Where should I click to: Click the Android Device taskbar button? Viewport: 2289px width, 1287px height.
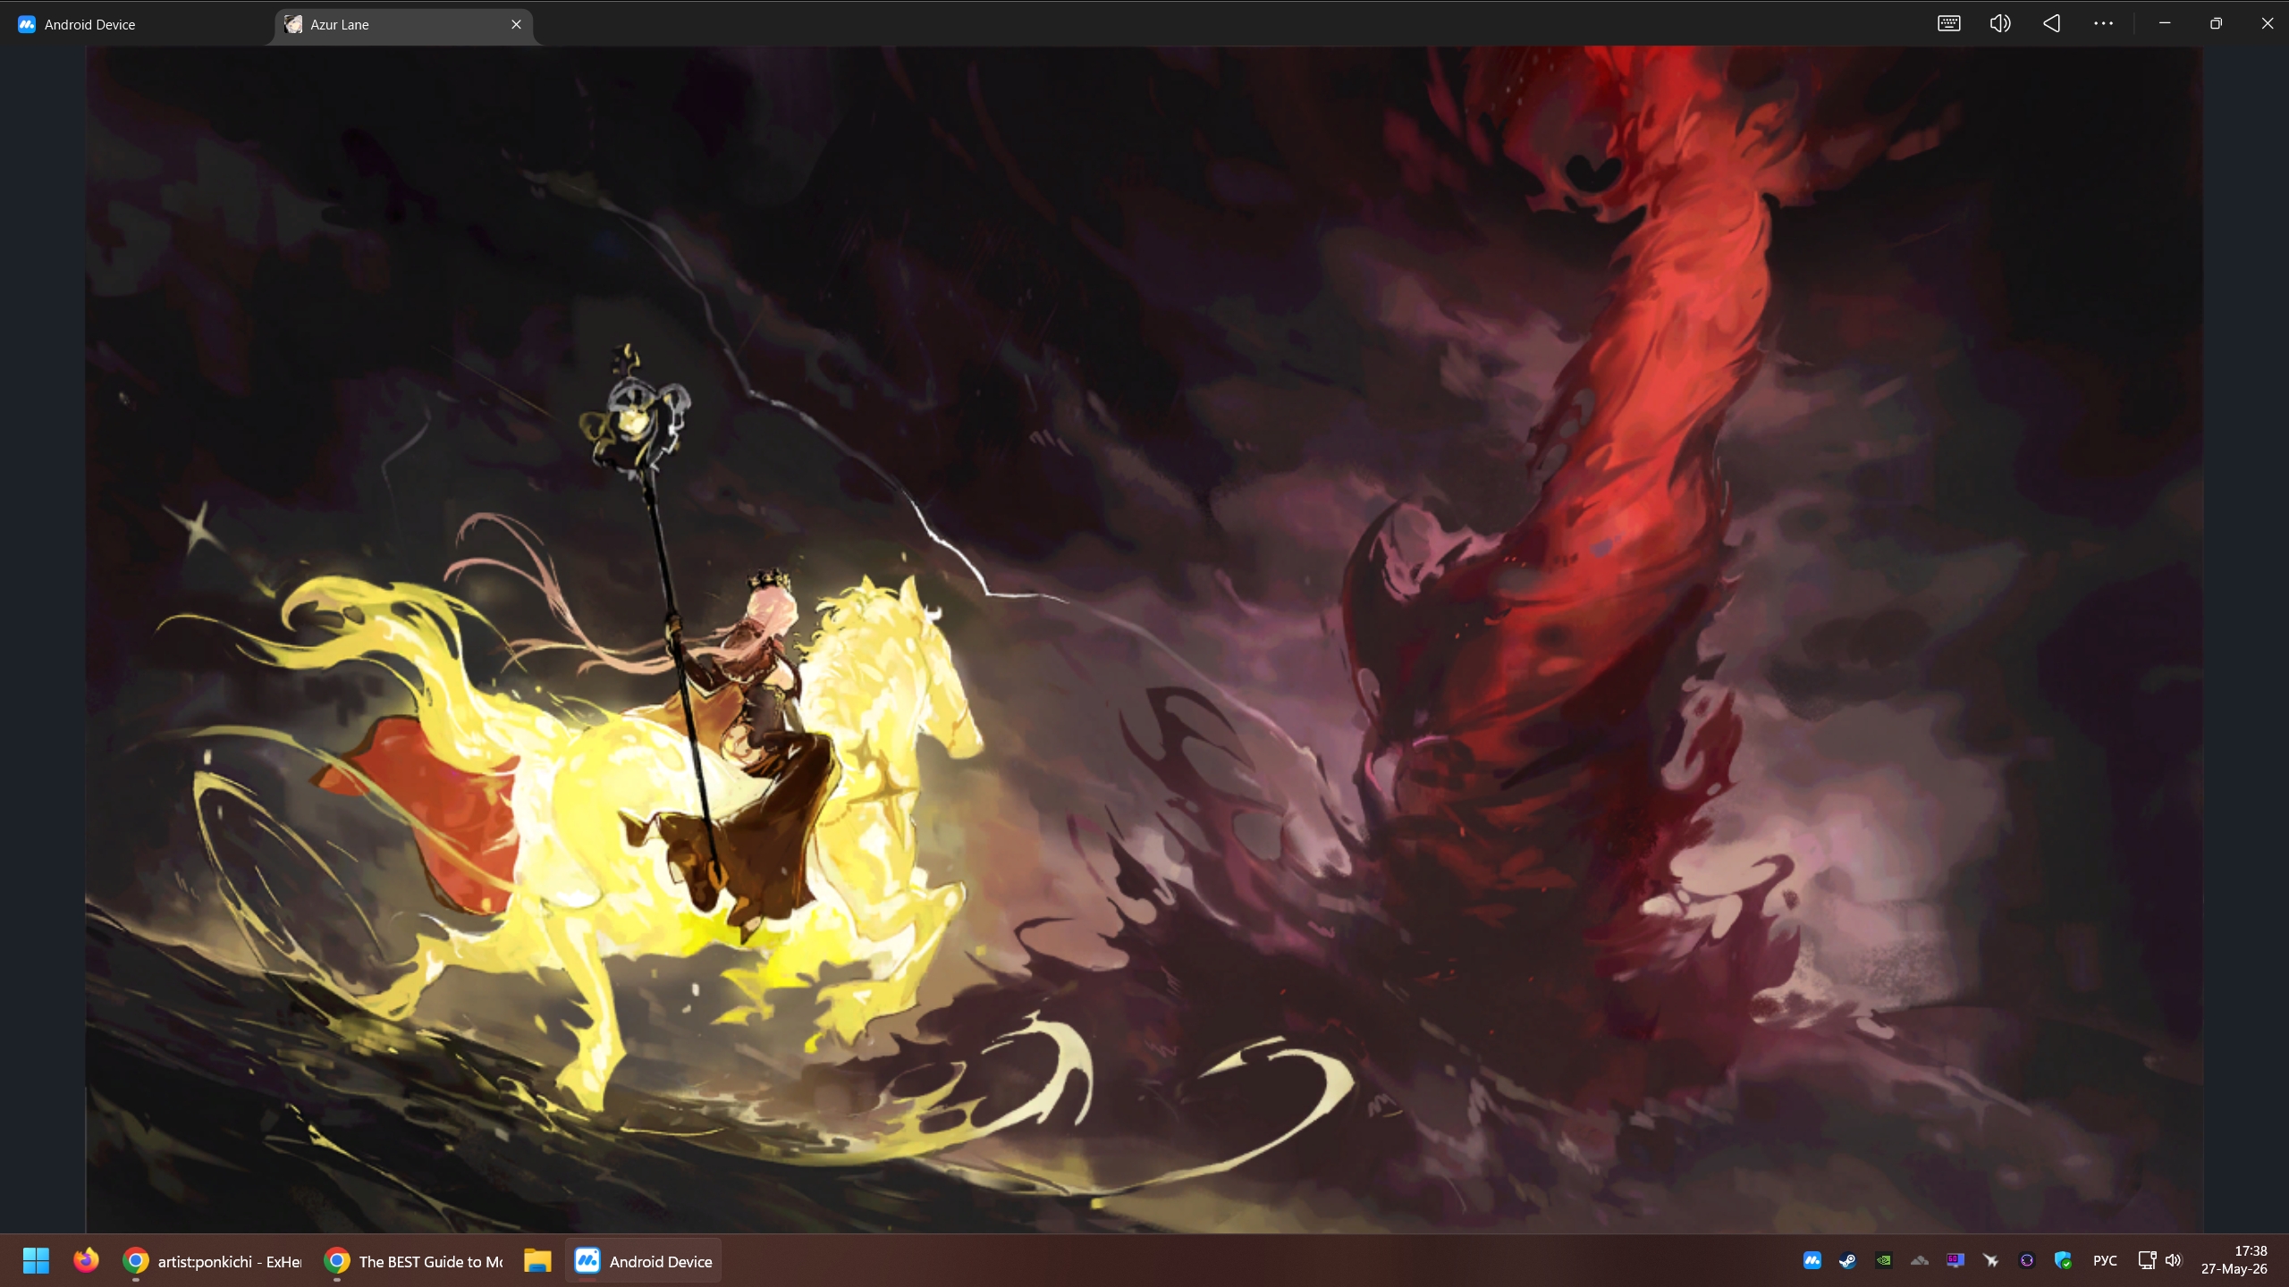coord(643,1261)
